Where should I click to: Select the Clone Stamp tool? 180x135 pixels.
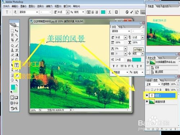point(12,50)
